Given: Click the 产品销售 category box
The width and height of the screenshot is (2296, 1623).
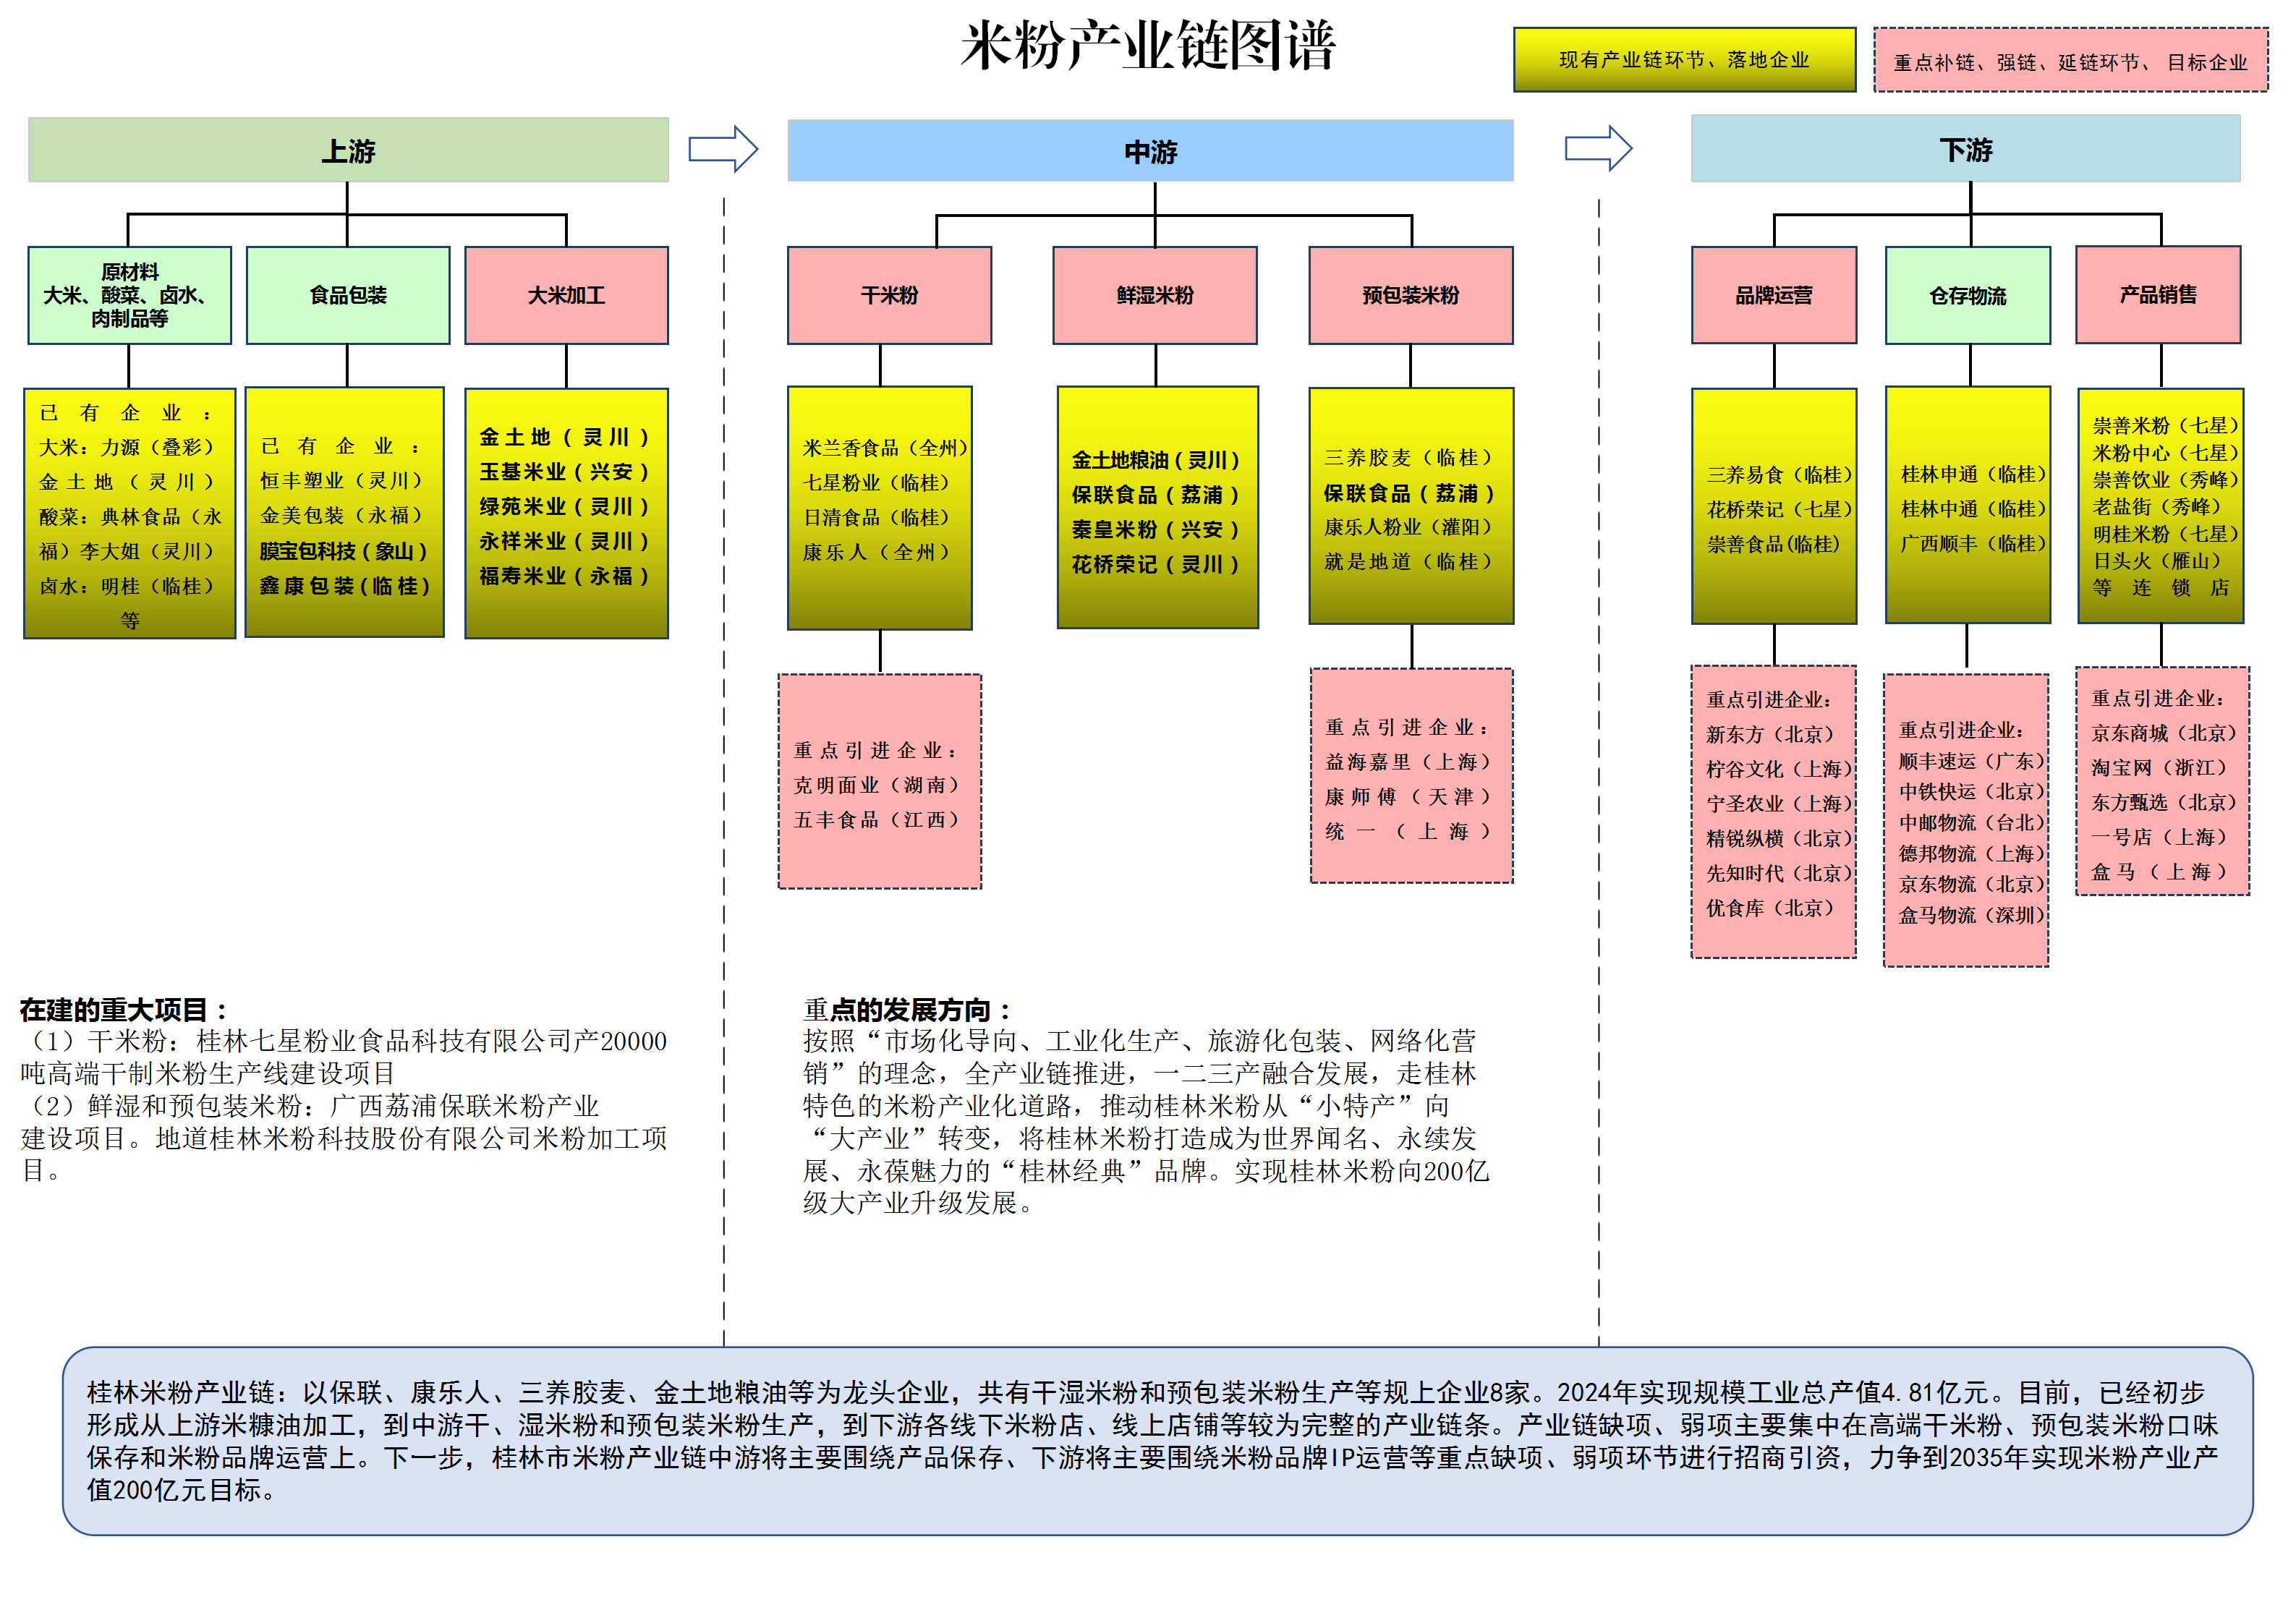Looking at the screenshot, I should click(2158, 294).
